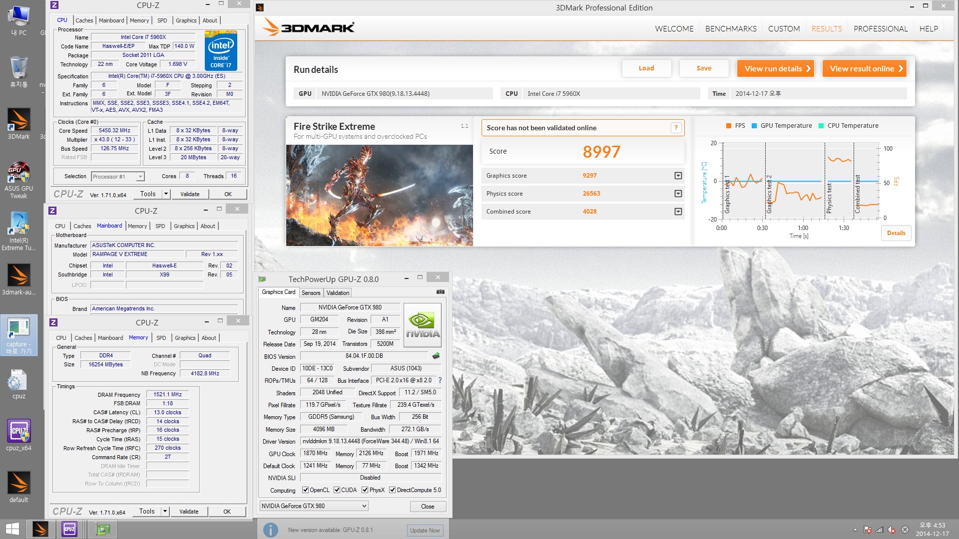This screenshot has width=959, height=539.
Task: Open SPD tab in Mainboard CPU-Z window
Action: [x=160, y=226]
